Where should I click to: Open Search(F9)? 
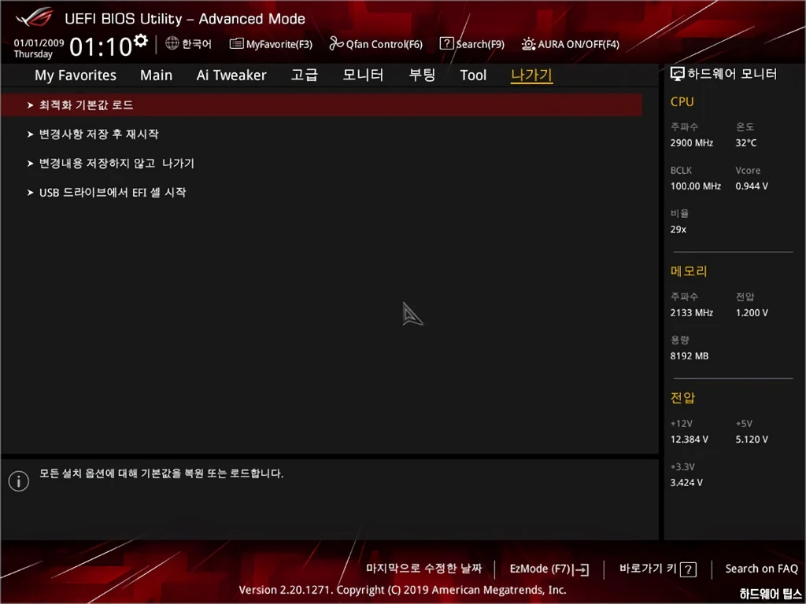472,44
